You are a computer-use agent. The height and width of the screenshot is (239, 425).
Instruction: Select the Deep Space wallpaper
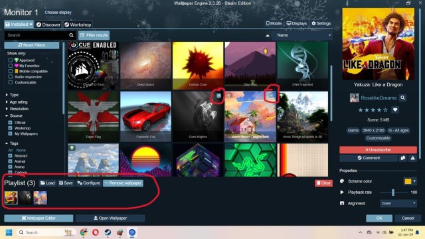pos(145,66)
